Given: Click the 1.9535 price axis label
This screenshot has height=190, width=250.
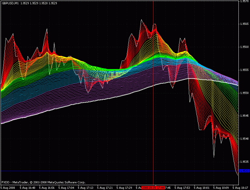Looking at the screenshot, I should (244, 162).
